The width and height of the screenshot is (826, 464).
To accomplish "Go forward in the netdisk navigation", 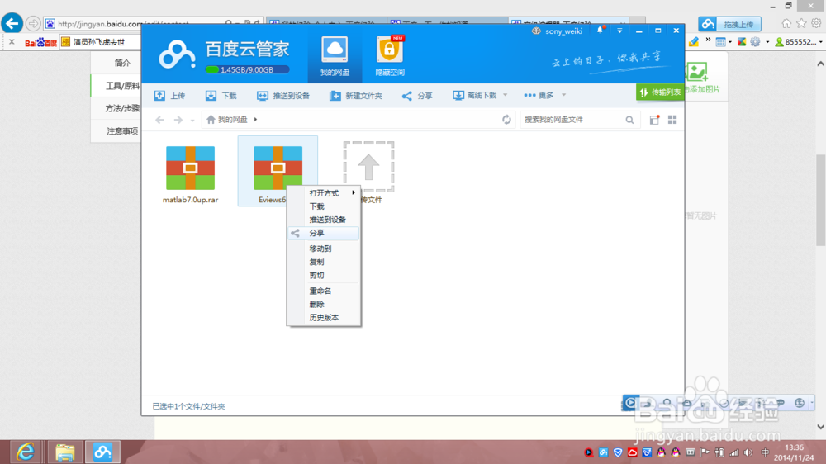I will point(178,120).
